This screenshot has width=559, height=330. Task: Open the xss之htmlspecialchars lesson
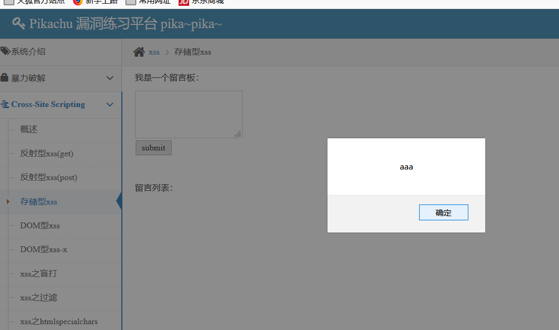pyautogui.click(x=59, y=322)
